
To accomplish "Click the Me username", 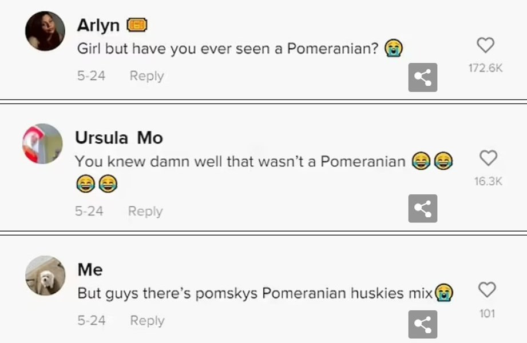I will click(x=90, y=269).
